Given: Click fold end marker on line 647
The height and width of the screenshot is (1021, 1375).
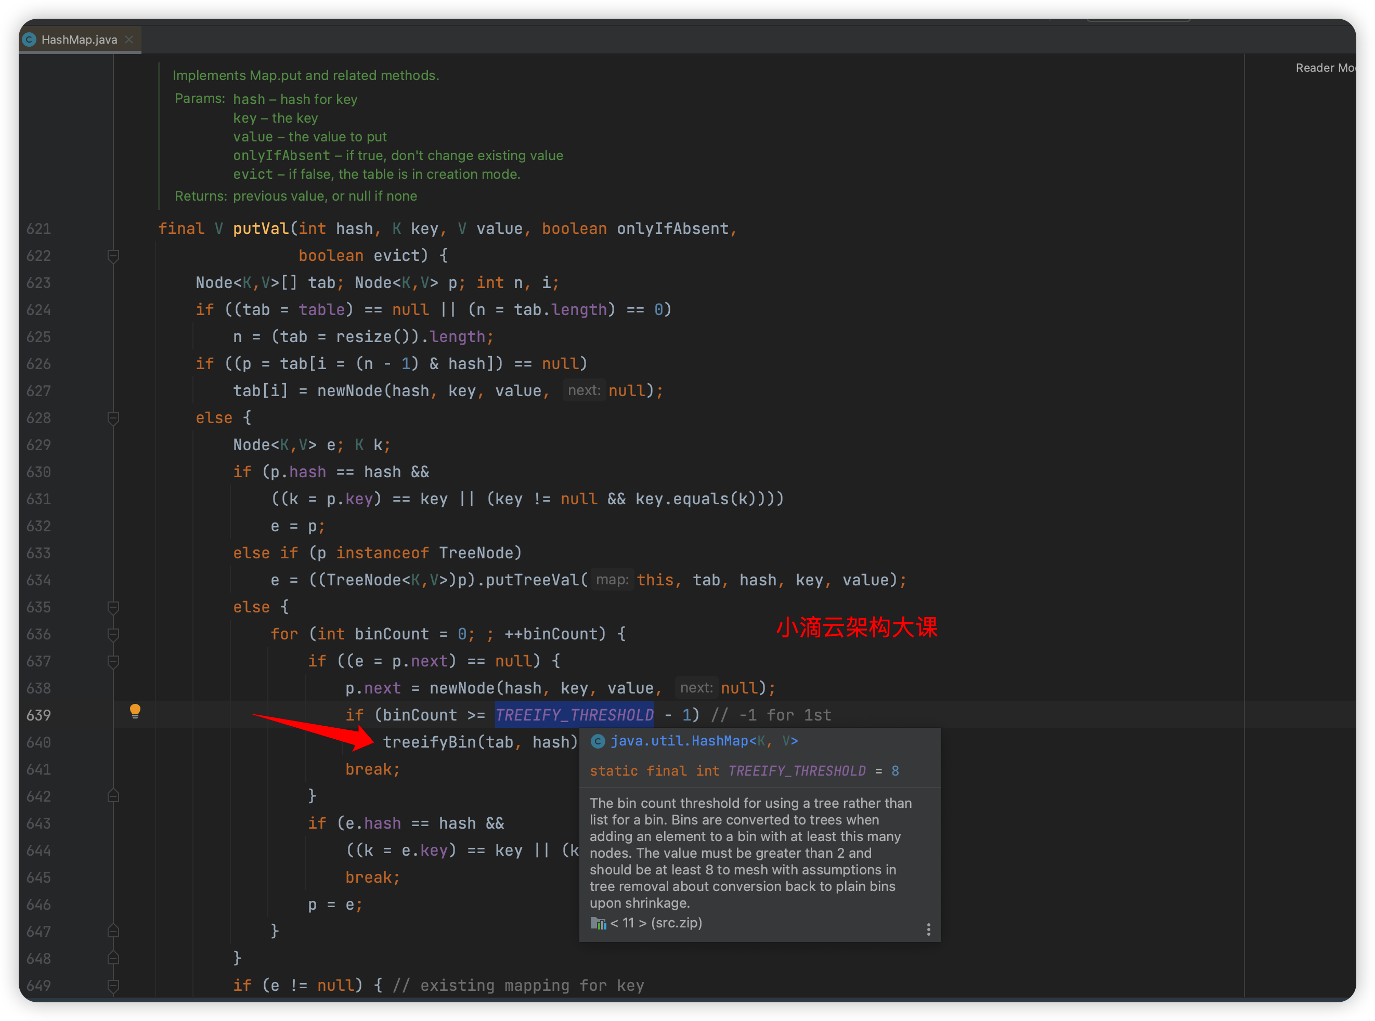Looking at the screenshot, I should point(113,932).
